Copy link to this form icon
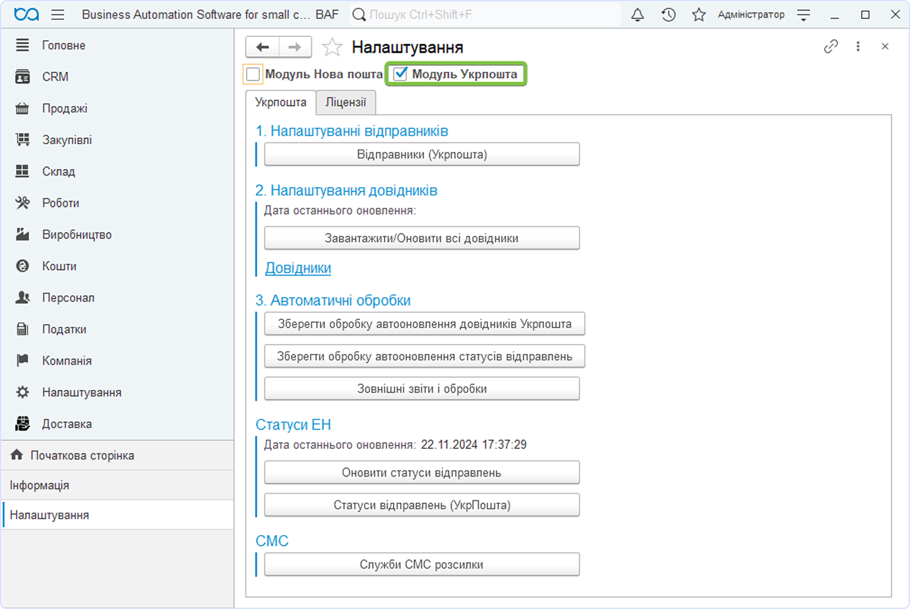Image resolution: width=910 pixels, height=609 pixels. pos(831,46)
